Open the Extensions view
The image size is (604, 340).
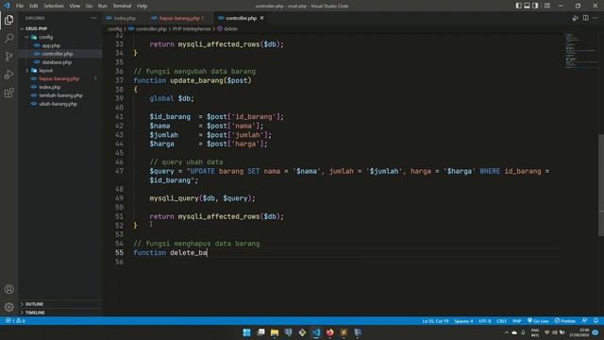tap(8, 93)
